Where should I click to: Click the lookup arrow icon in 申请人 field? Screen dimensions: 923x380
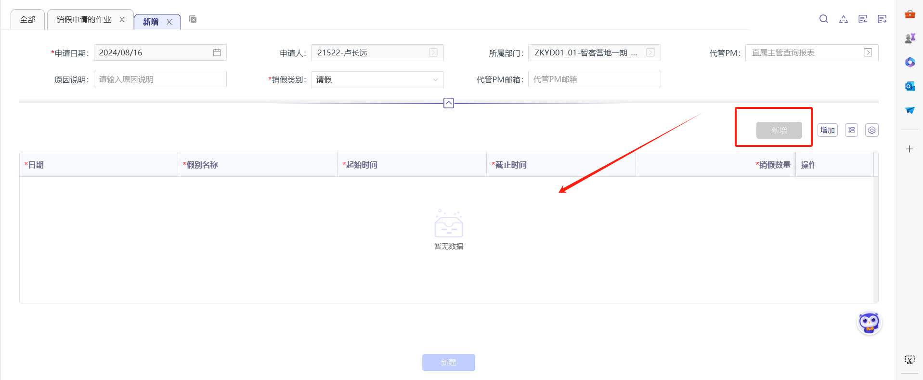433,52
